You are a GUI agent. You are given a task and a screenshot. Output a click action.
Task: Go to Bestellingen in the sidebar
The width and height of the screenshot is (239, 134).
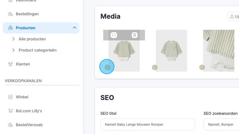[x=27, y=14]
